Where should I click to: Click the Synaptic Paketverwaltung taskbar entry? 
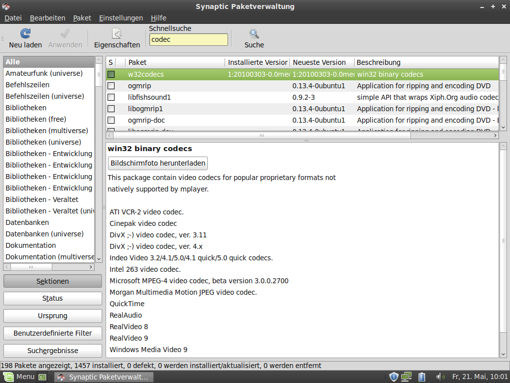click(x=103, y=377)
